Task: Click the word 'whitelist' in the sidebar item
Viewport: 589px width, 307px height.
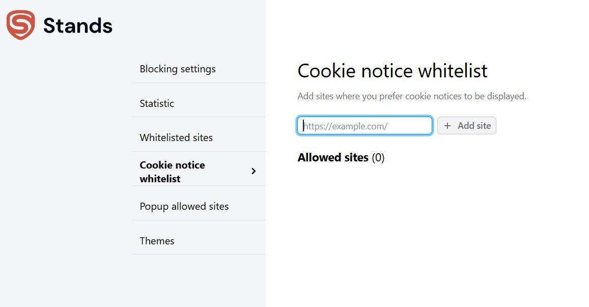Action: pyautogui.click(x=160, y=179)
